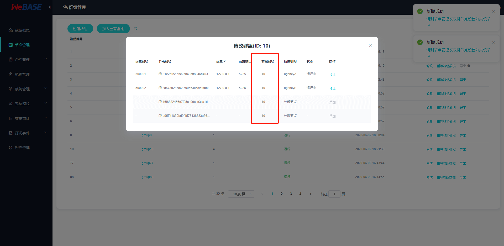
Task: Select page 4 in pagination
Action: pos(300,194)
